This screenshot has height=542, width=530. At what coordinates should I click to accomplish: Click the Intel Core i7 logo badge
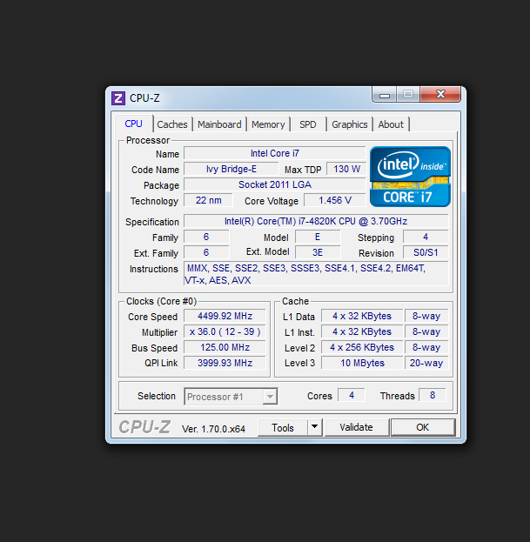pos(410,177)
